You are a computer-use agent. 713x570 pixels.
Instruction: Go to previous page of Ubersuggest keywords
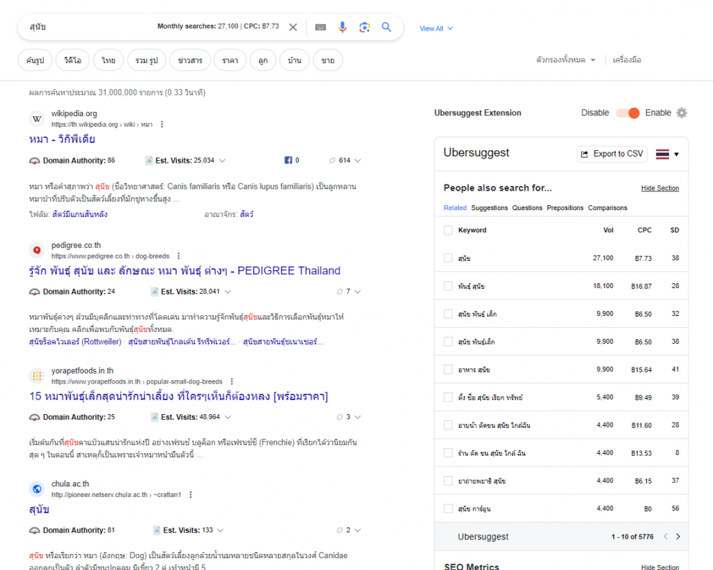(666, 537)
